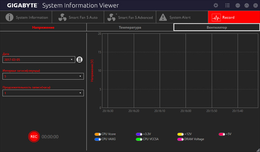The width and height of the screenshot is (260, 152).
Task: Click the 20:16:30 time axis label
Action: click(108, 111)
